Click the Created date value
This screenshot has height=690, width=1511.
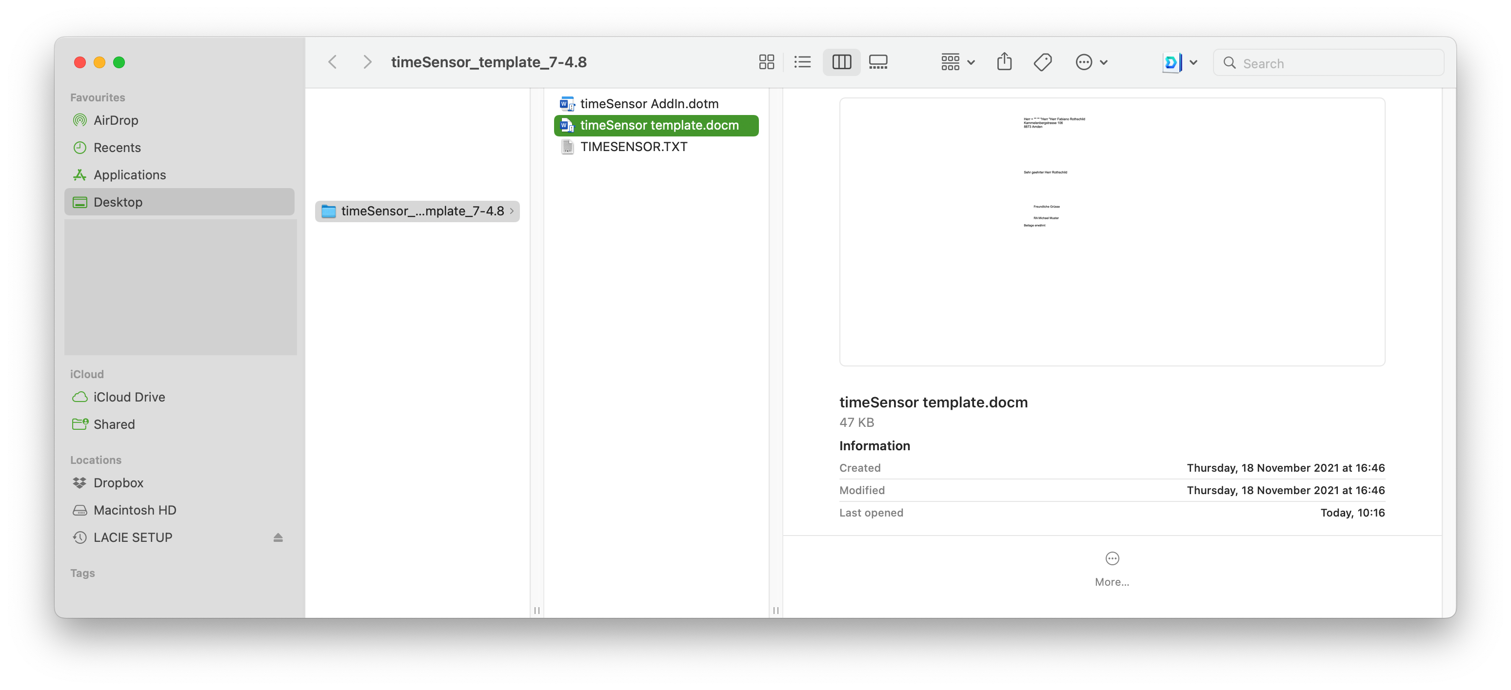[1285, 468]
